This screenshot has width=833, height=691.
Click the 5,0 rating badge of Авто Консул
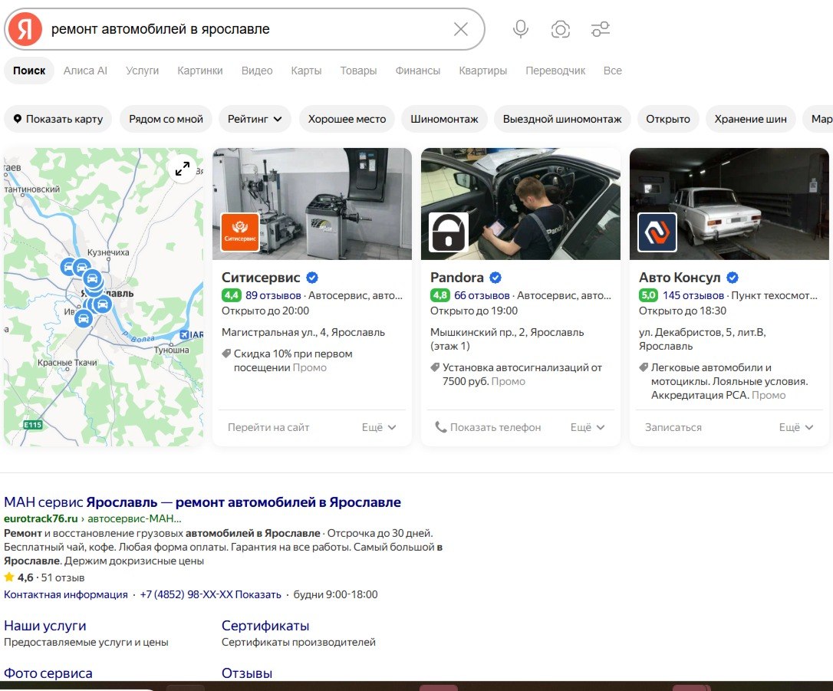(x=648, y=295)
